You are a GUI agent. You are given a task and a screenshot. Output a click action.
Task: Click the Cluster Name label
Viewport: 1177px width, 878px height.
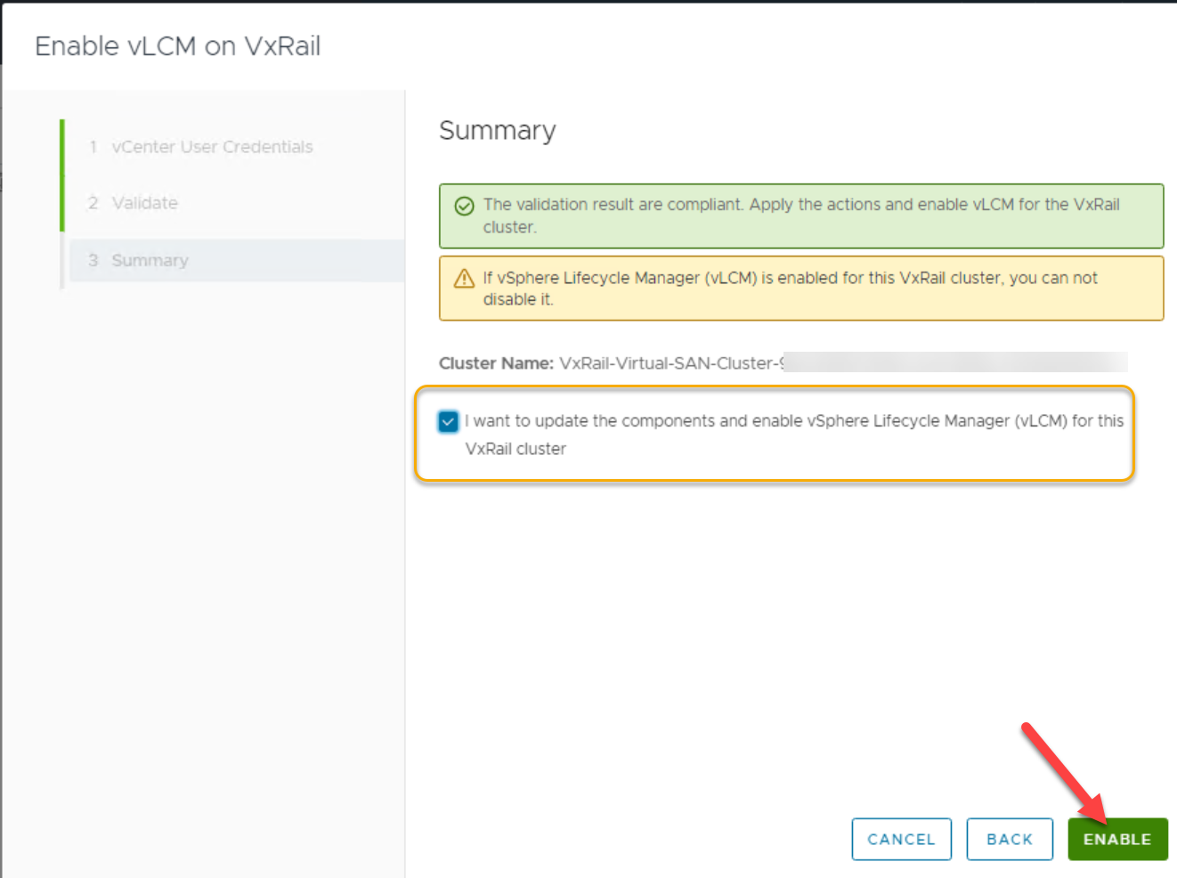pyautogui.click(x=496, y=363)
